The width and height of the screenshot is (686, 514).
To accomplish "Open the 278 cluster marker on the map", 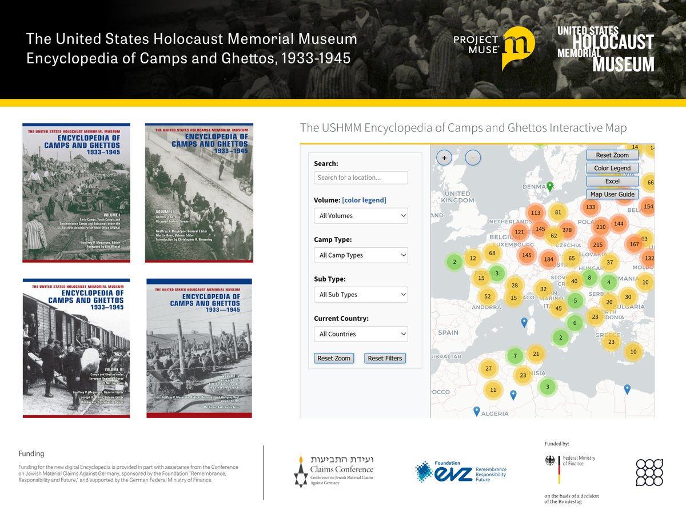I will 567,230.
